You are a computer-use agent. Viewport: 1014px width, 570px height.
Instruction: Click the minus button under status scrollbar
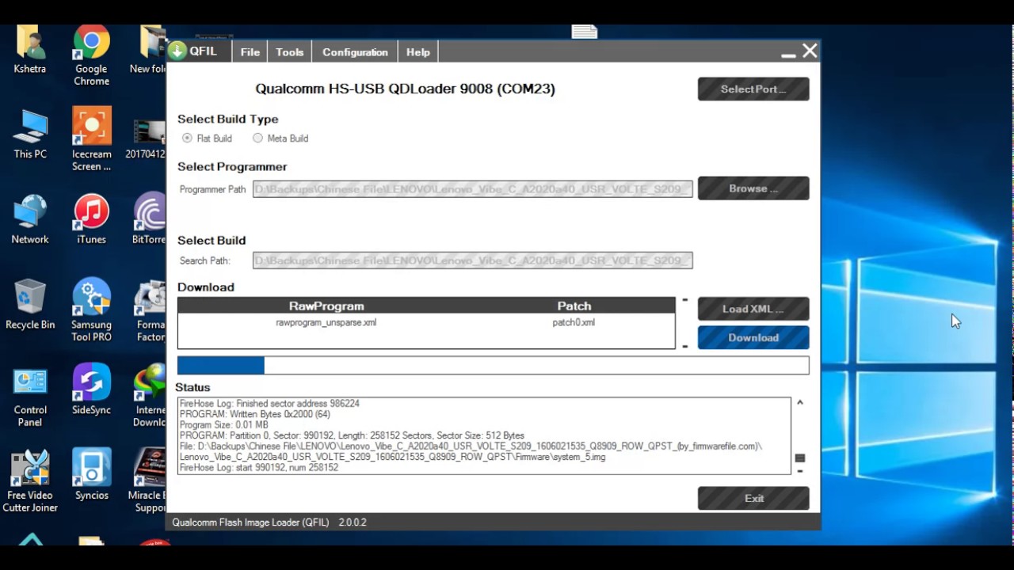pos(800,471)
